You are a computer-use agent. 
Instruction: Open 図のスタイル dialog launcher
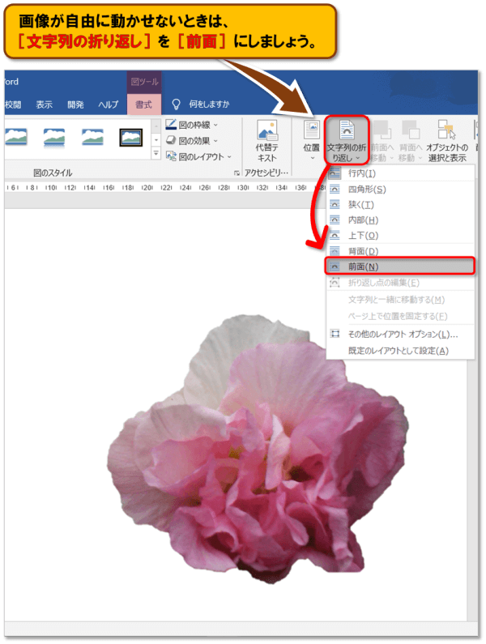237,173
